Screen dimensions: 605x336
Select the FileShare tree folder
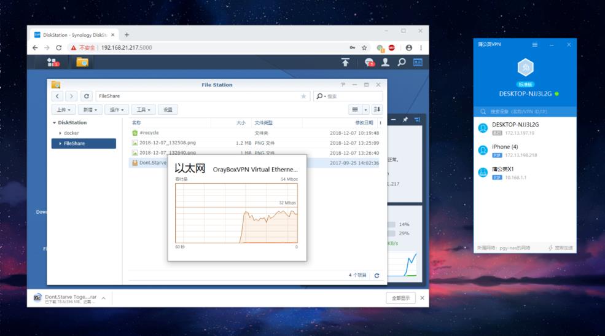coord(84,144)
